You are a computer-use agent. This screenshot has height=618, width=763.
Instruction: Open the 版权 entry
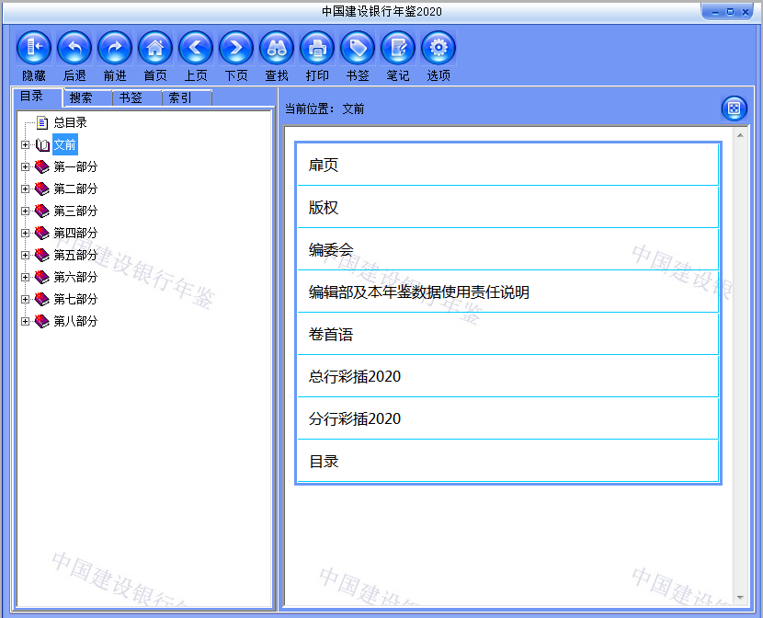point(508,207)
